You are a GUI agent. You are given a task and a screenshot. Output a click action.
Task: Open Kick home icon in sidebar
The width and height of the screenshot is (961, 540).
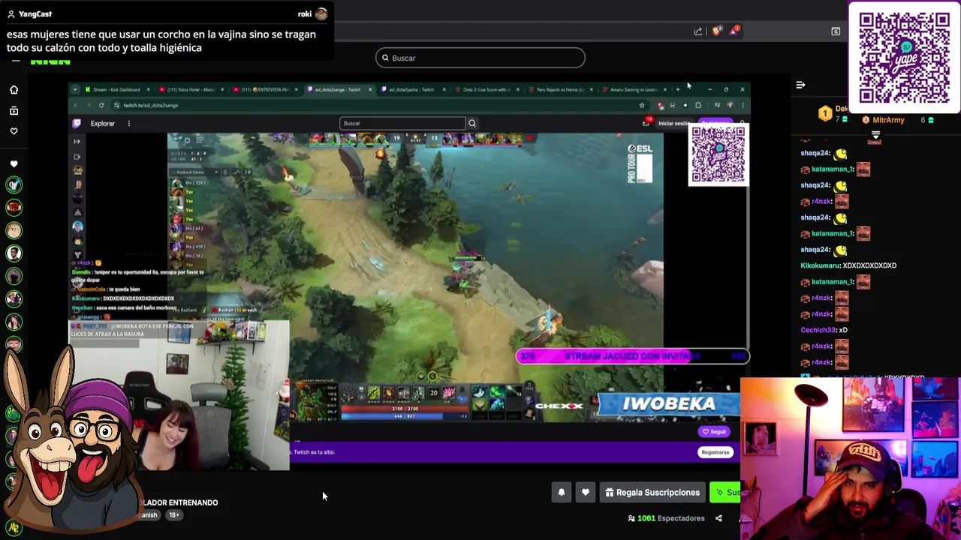(x=14, y=90)
